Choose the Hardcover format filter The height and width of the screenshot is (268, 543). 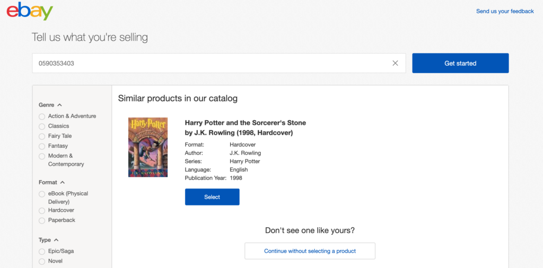42,211
